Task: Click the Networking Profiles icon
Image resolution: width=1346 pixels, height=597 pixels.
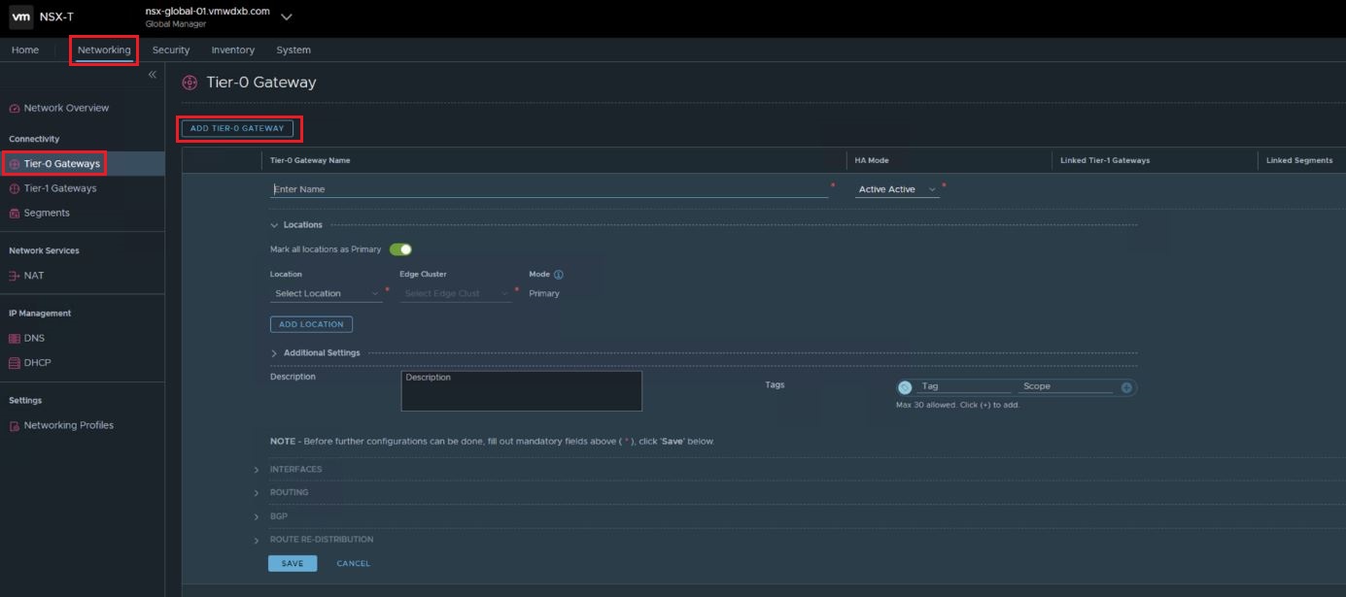Action: click(15, 426)
